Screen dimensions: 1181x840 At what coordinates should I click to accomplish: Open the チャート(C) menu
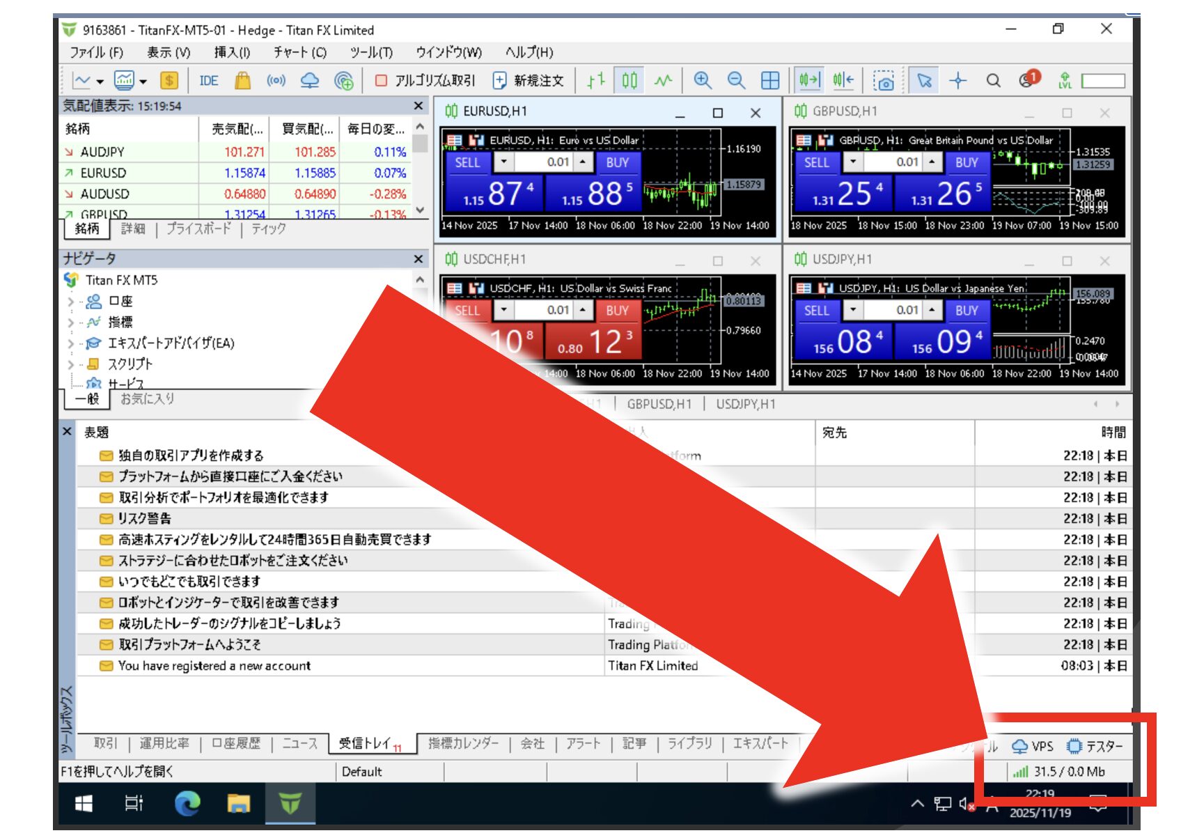pos(299,52)
